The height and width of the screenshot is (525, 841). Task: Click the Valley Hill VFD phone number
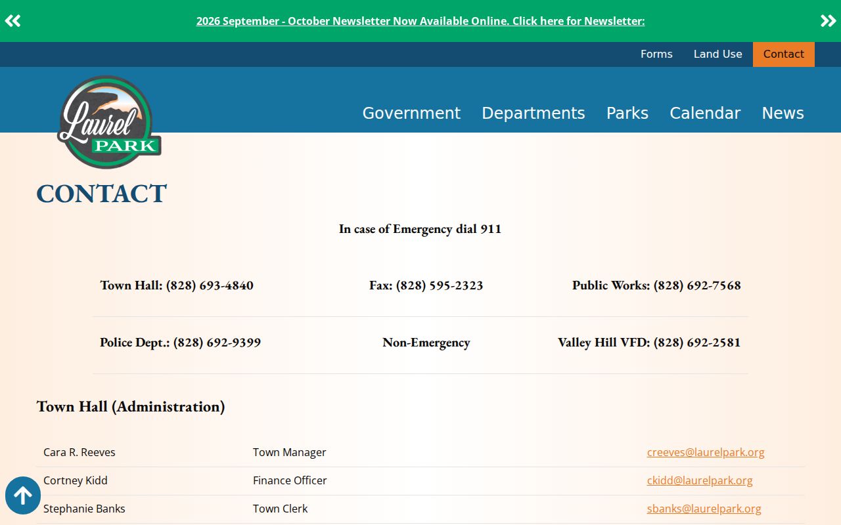click(x=649, y=343)
